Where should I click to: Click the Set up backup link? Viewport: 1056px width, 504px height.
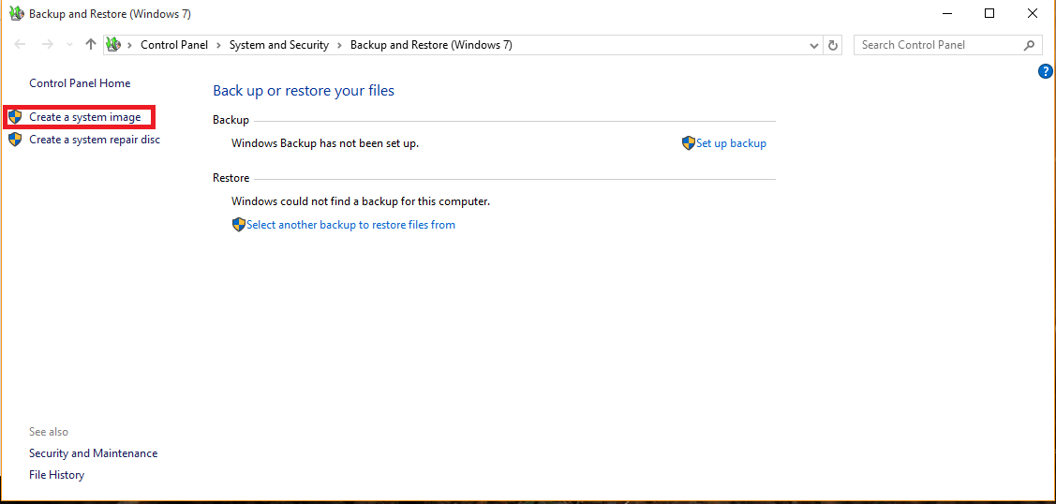[x=731, y=143]
